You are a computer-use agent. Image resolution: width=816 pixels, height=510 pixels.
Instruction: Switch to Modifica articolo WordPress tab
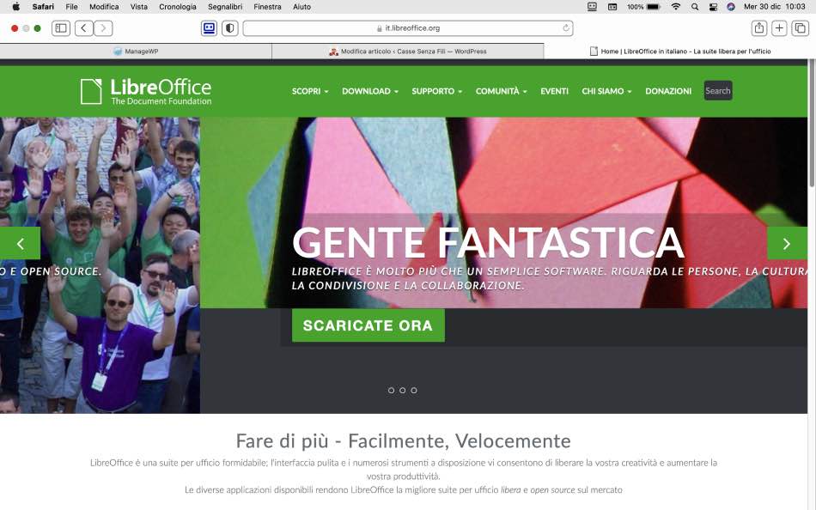coord(408,51)
